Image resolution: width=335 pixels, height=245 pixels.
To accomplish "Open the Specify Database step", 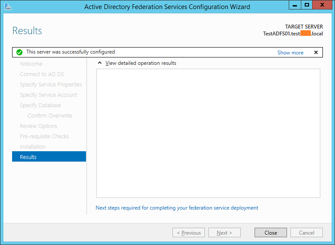I will [x=40, y=105].
